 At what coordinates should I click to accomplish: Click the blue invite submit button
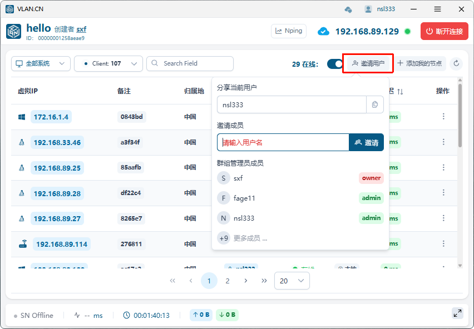point(367,142)
